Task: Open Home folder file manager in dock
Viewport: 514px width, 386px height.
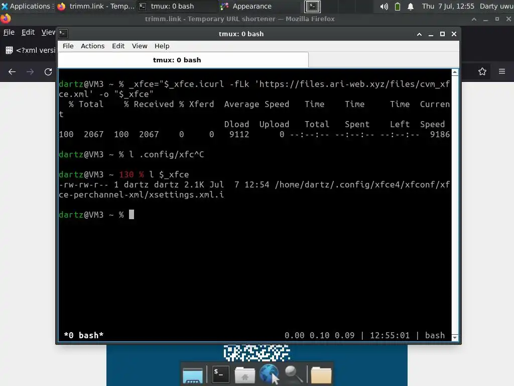Action: point(244,375)
